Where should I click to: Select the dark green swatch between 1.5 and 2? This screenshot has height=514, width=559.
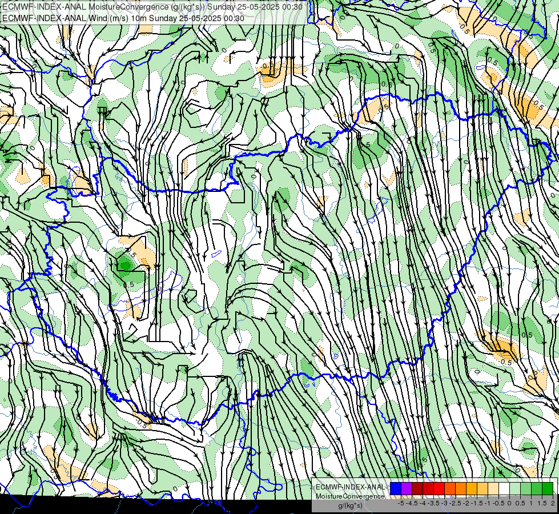[548, 488]
